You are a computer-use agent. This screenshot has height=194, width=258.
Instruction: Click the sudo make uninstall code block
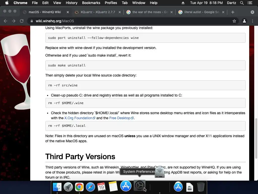pos(145,65)
